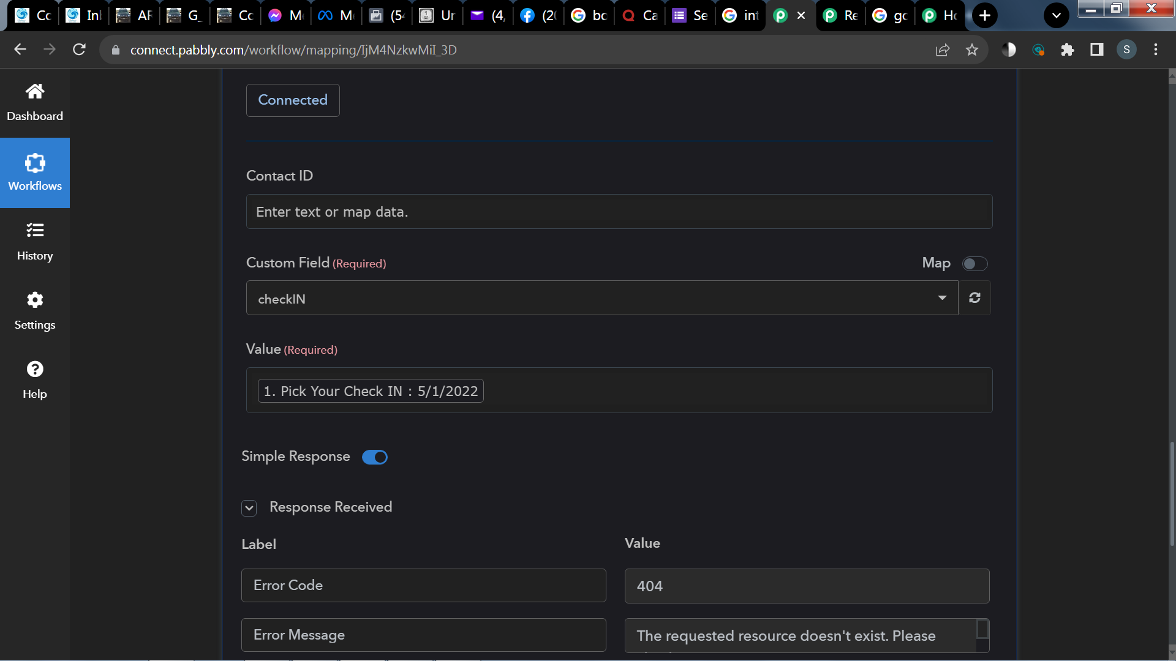
Task: Click the 404 value field
Action: [807, 586]
